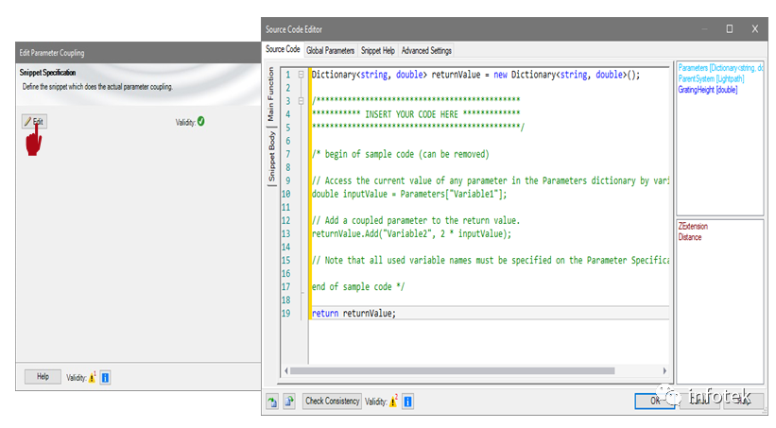Click the green validity checkmark icon
Image resolution: width=776 pixels, height=428 pixels.
pyautogui.click(x=201, y=121)
